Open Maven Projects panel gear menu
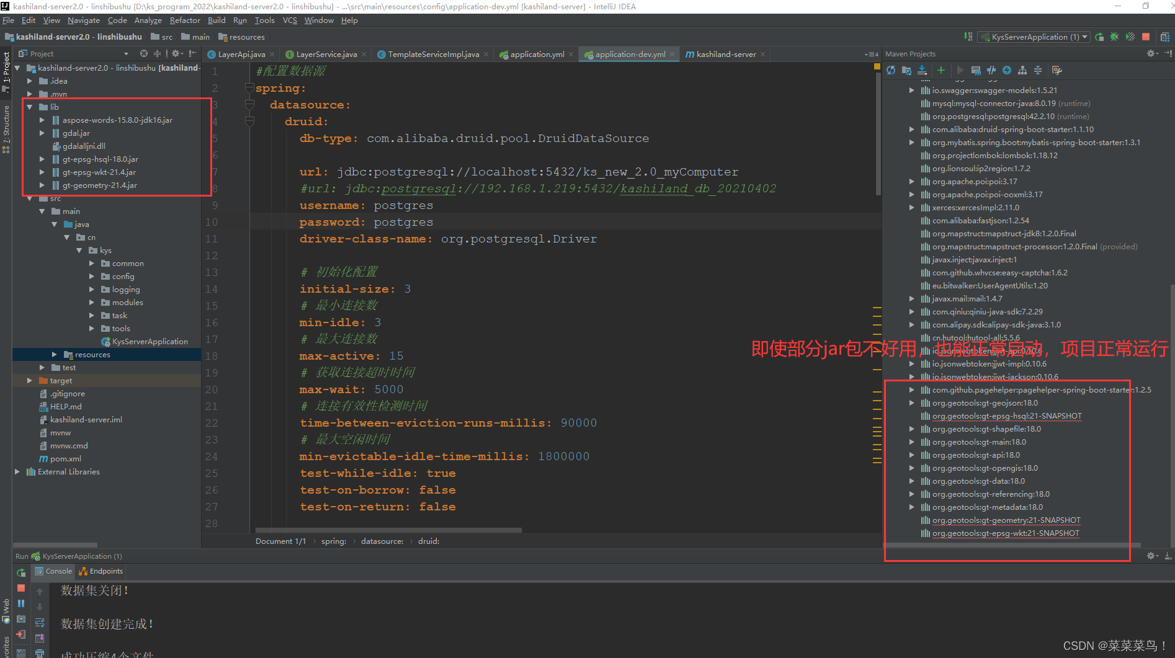Image resolution: width=1175 pixels, height=658 pixels. pos(1152,54)
